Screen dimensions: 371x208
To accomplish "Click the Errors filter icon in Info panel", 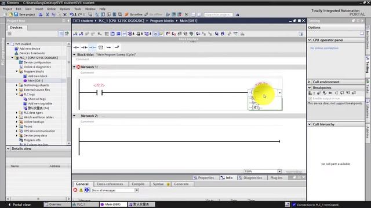I will coord(75,190).
